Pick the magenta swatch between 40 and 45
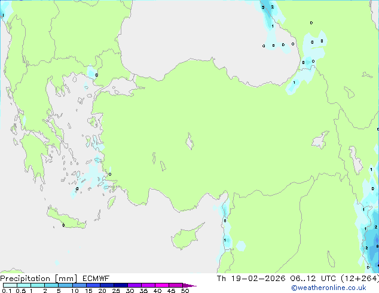 point(162,285)
